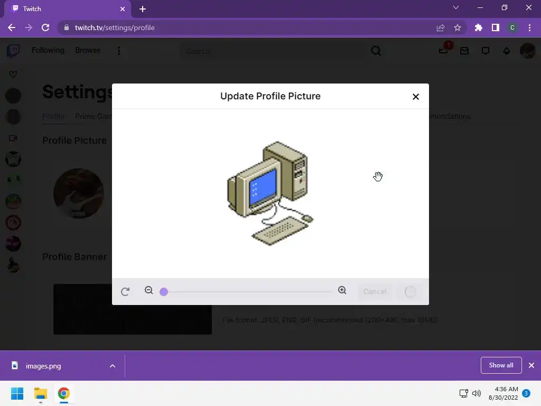Screen dimensions: 541x406
Task: Open the Following page
Action: click(x=48, y=50)
